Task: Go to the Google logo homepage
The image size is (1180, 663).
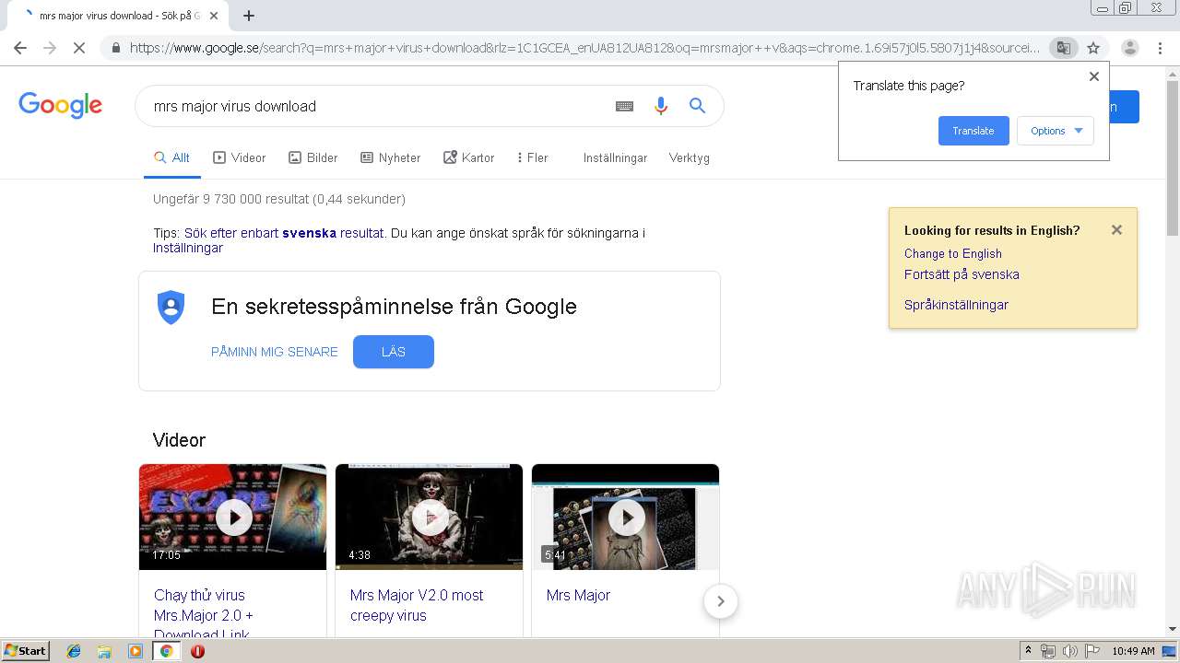Action: click(60, 106)
